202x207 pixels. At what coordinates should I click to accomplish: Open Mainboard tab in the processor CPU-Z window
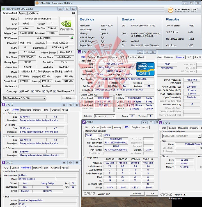102,57
